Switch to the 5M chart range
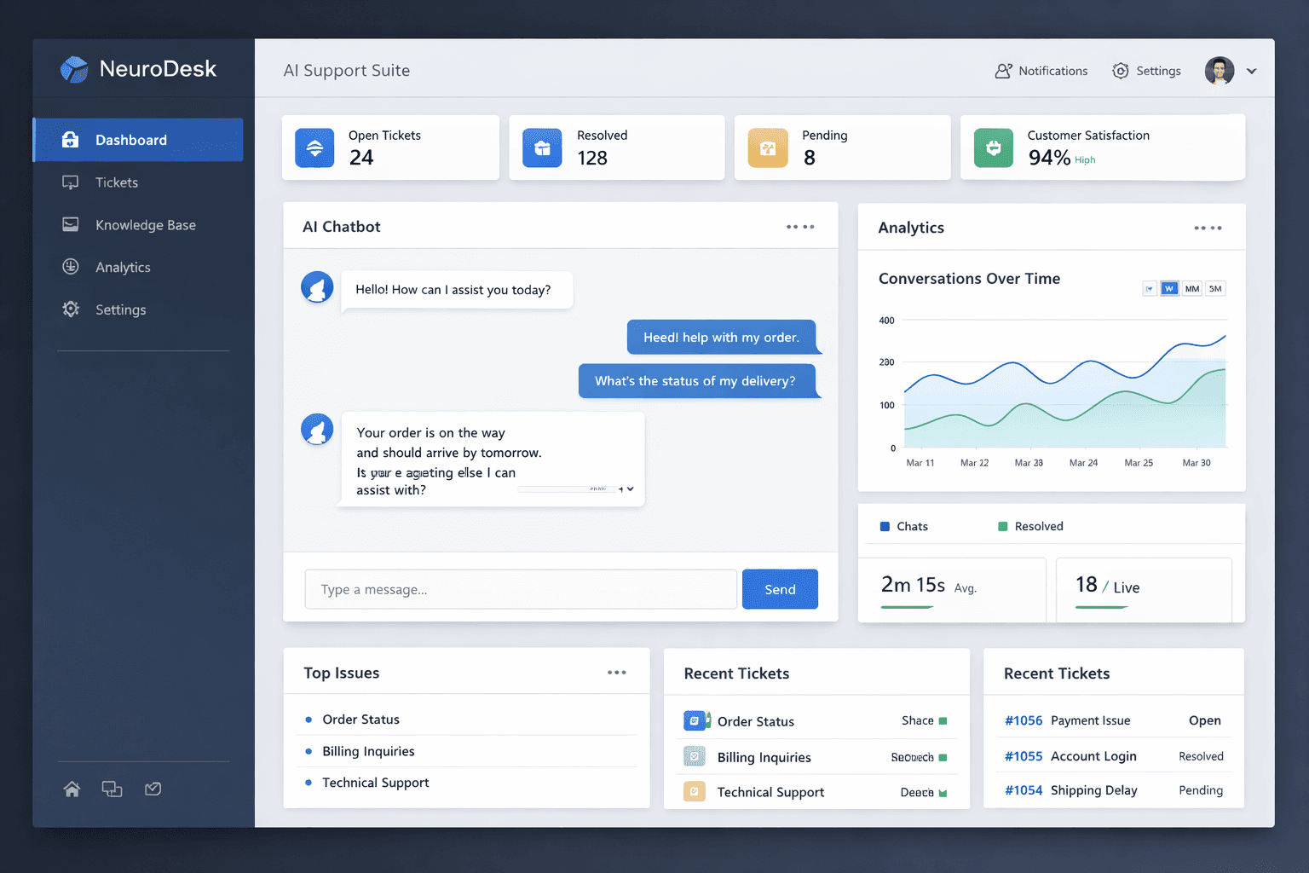The image size is (1309, 873). 1216,288
